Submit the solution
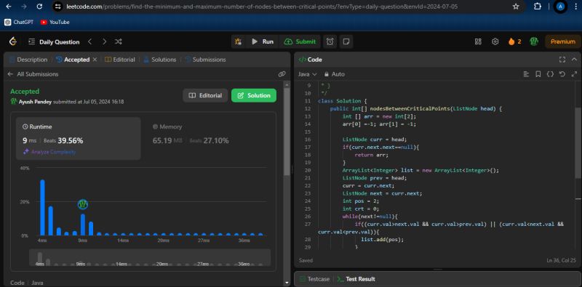Image resolution: width=582 pixels, height=287 pixels. (300, 41)
